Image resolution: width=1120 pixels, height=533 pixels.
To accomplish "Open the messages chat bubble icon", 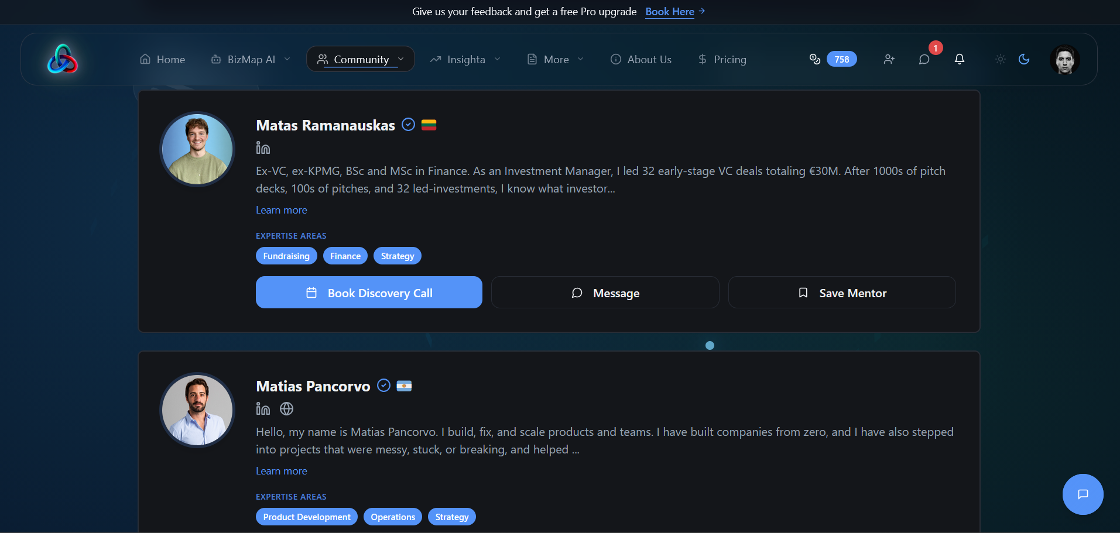I will (924, 59).
